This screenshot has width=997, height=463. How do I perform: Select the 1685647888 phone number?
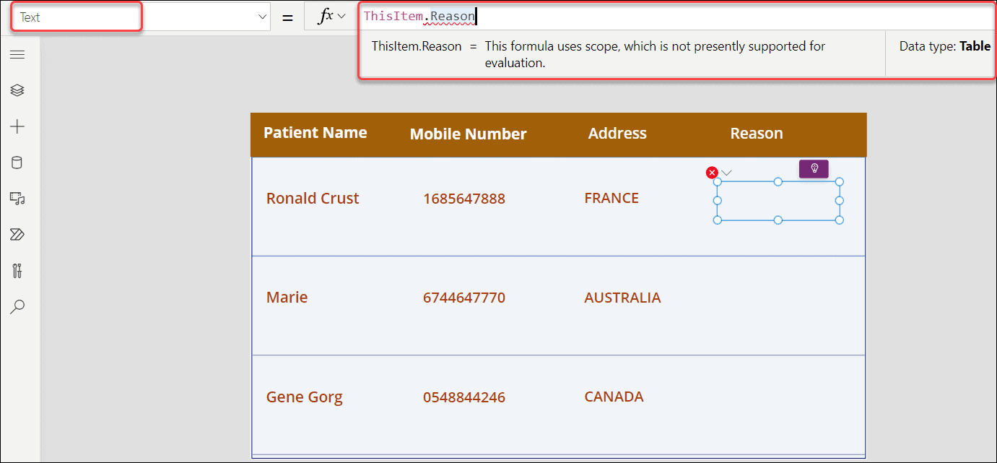[x=464, y=199]
